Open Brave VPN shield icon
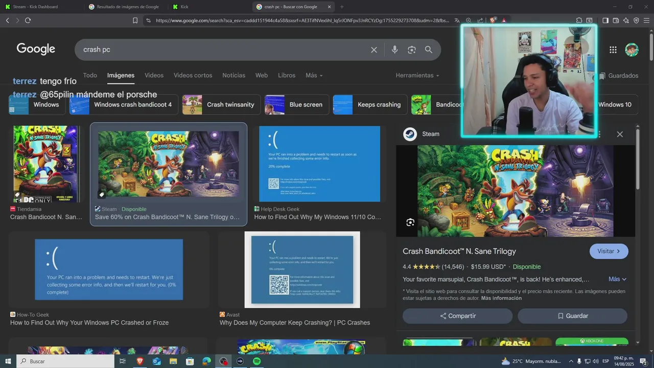The width and height of the screenshot is (654, 368). [636, 20]
